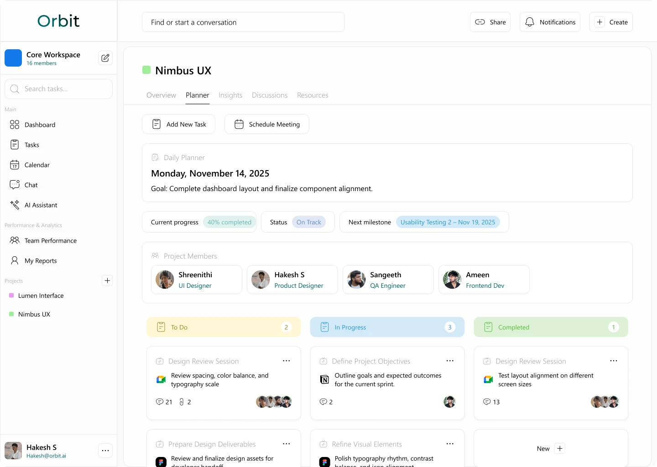The height and width of the screenshot is (467, 657).
Task: Click the 40% completed progress badge
Action: [x=229, y=222]
